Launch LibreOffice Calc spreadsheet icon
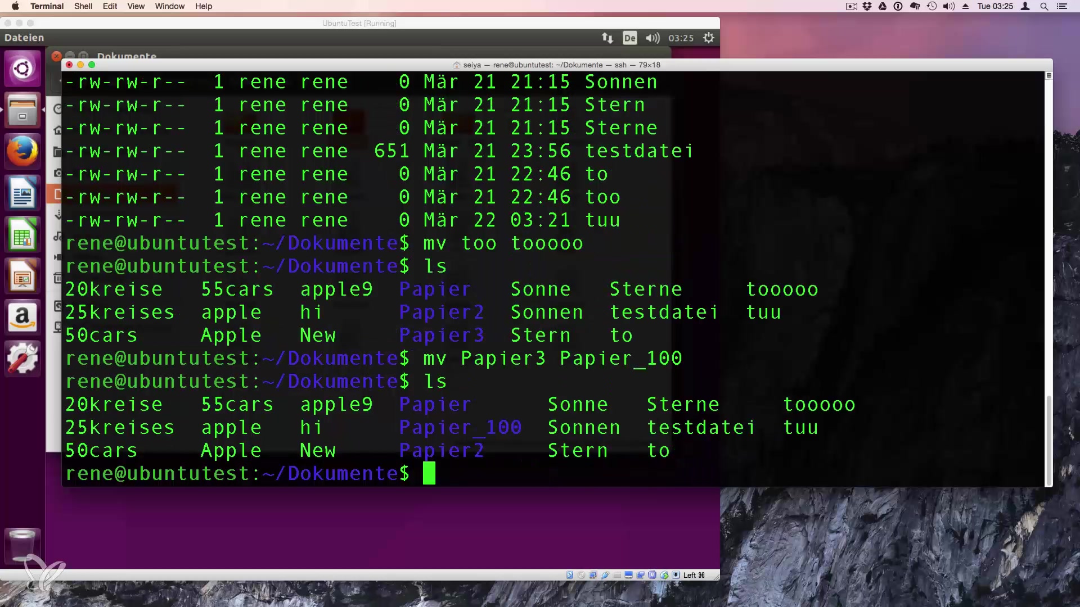Screen dimensions: 1080x607 (x=22, y=234)
